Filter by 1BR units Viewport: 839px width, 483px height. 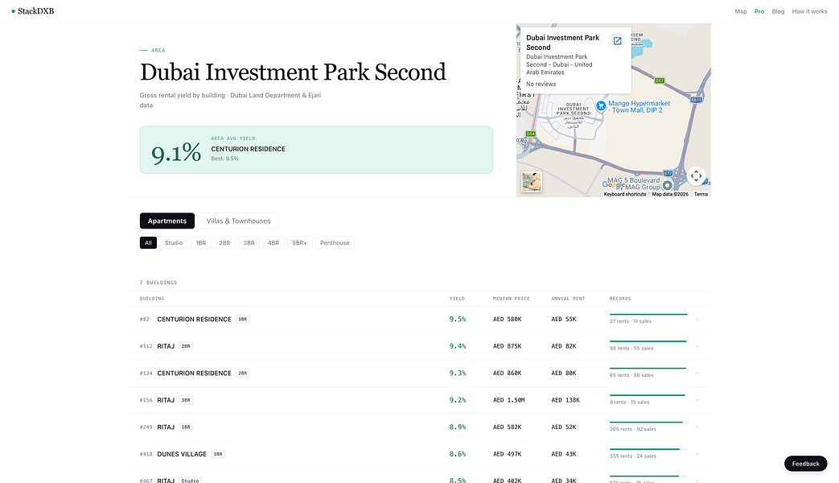200,242
